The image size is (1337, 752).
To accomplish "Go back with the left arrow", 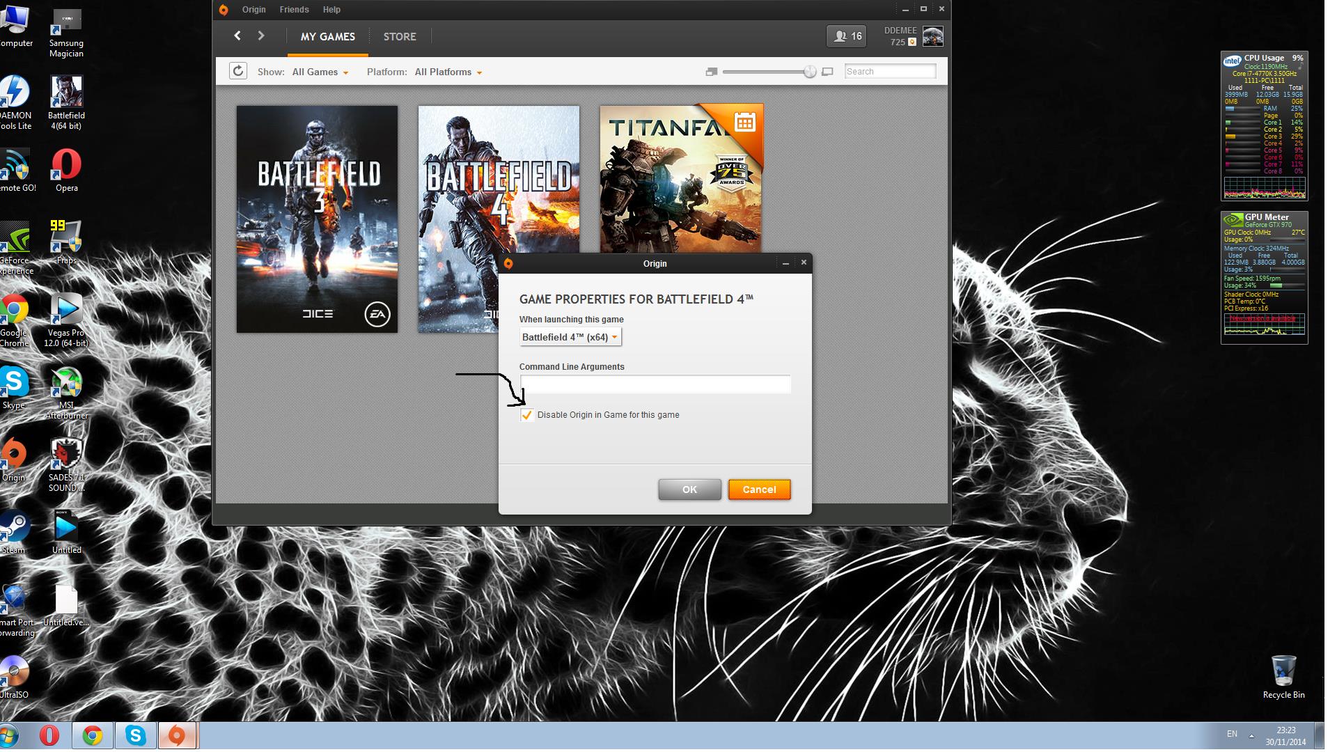I will [237, 36].
